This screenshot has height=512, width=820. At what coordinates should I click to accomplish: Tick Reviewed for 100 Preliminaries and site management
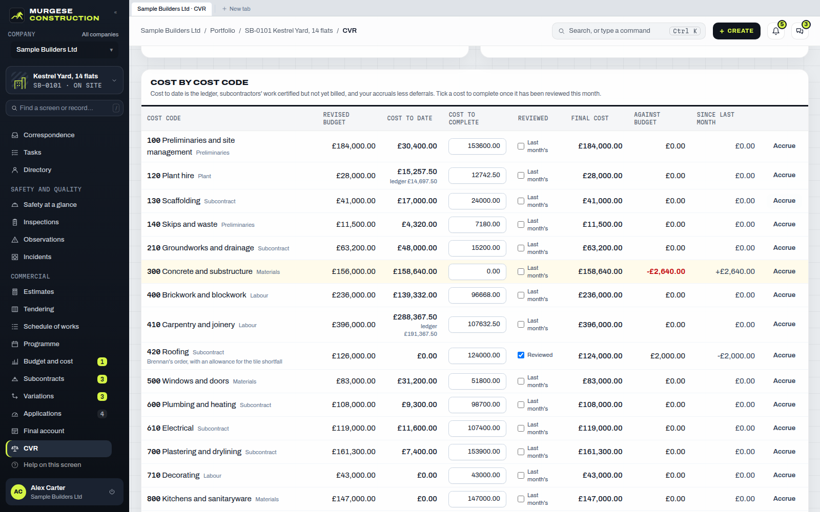[521, 146]
